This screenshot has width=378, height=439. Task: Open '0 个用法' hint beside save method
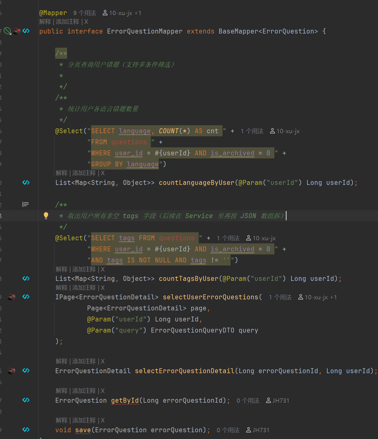[228, 430]
